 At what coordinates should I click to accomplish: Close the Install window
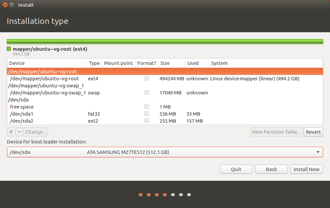[x=5, y=5]
